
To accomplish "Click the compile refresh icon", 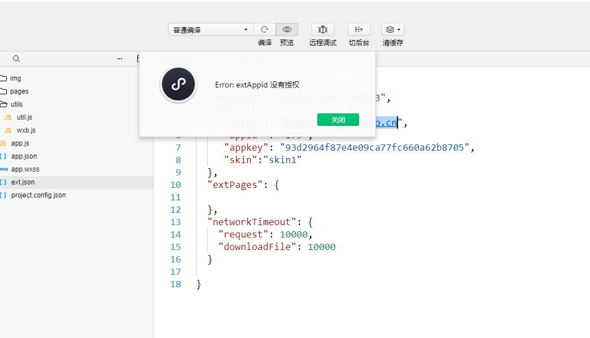I will tap(265, 29).
